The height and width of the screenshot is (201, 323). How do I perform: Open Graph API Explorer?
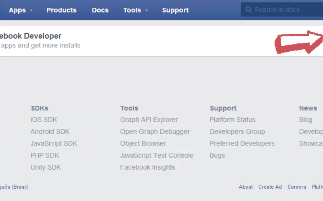pos(149,119)
